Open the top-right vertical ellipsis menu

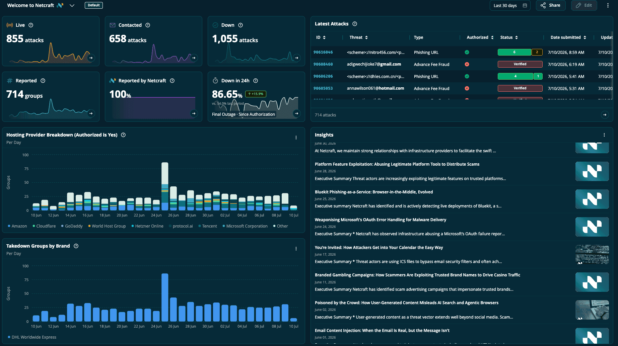[608, 5]
